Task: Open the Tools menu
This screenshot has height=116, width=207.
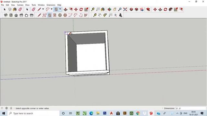Action: 34,5
